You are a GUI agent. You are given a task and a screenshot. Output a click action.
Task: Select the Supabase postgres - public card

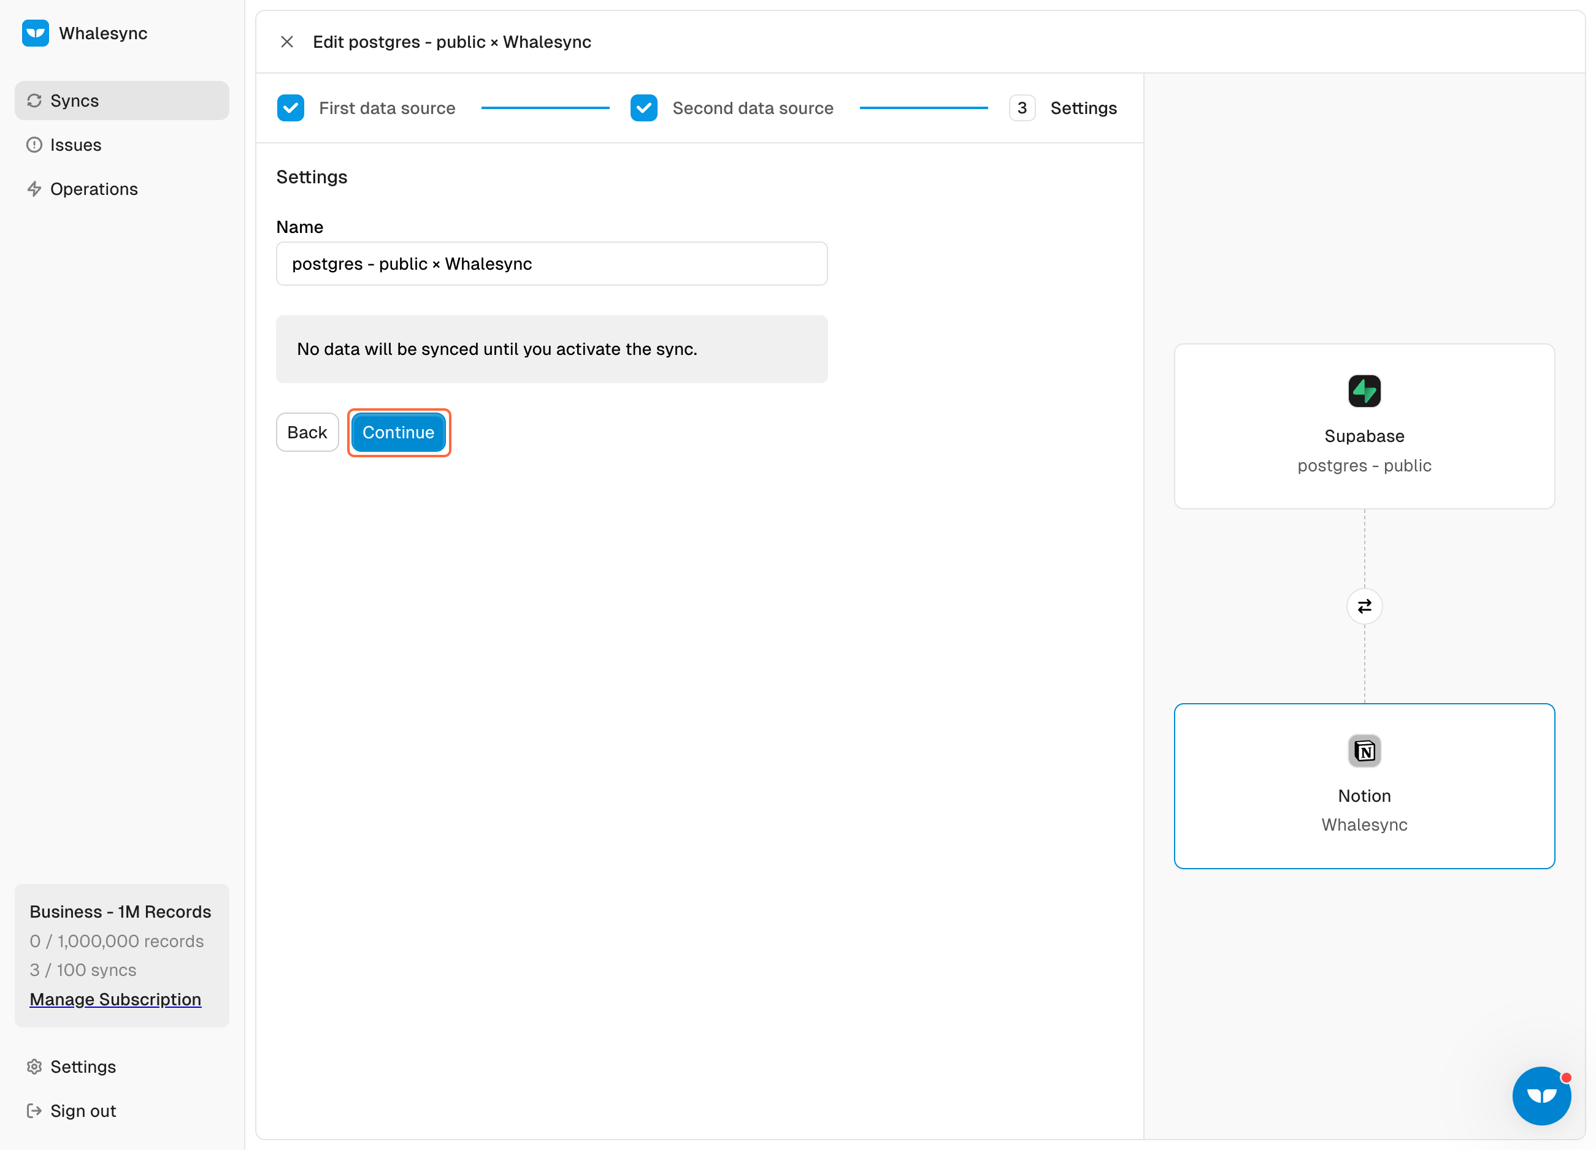pyautogui.click(x=1364, y=426)
